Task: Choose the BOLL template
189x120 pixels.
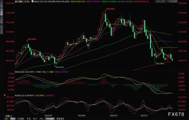Action: (41, 119)
